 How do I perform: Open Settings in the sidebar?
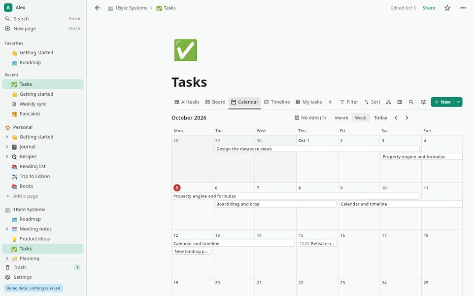pyautogui.click(x=42, y=277)
